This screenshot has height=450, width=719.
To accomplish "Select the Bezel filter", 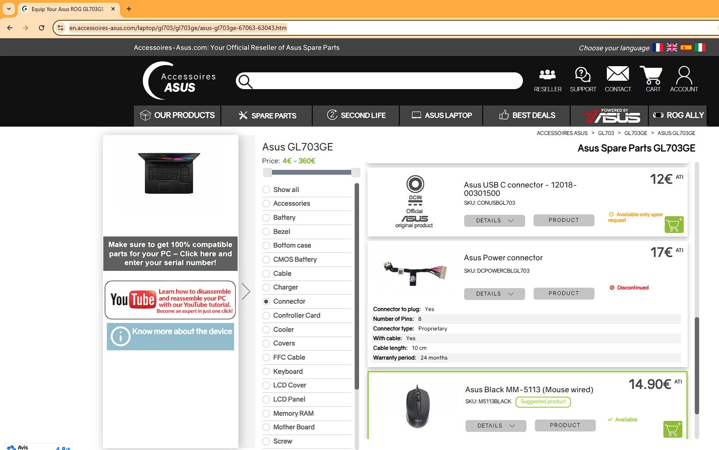I will click(x=266, y=232).
